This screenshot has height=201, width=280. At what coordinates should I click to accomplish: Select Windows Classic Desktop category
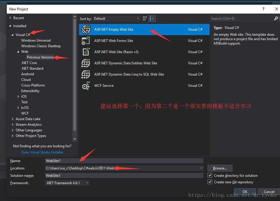41,46
